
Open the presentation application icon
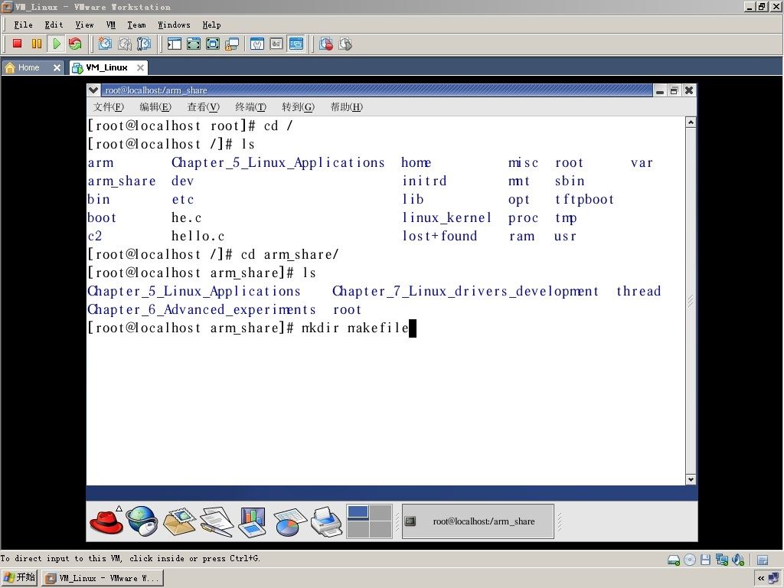[253, 521]
